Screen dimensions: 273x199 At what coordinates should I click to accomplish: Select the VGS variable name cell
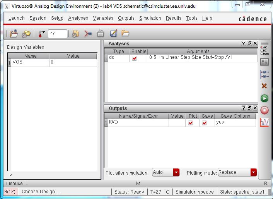pos(30,63)
